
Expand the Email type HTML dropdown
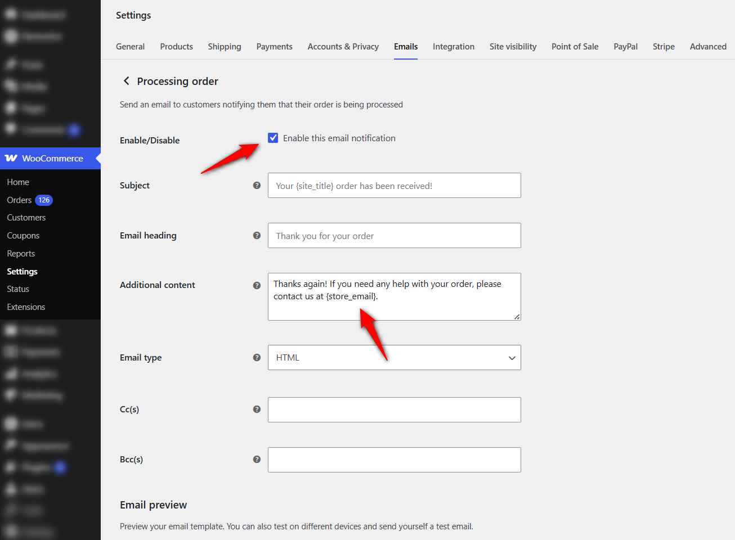point(395,357)
